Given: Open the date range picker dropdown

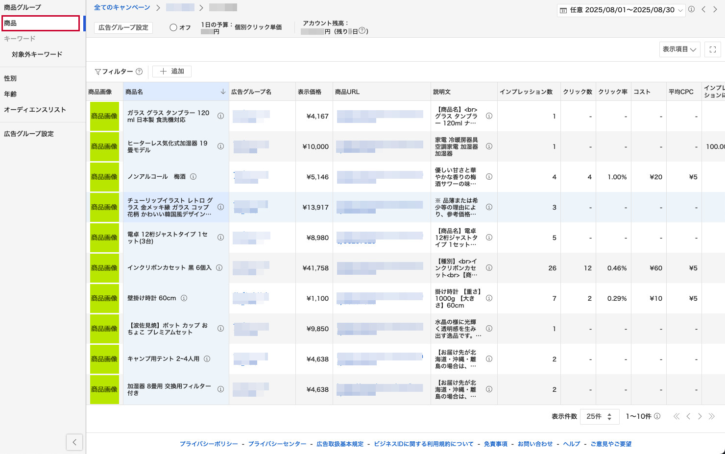Looking at the screenshot, I should point(621,10).
